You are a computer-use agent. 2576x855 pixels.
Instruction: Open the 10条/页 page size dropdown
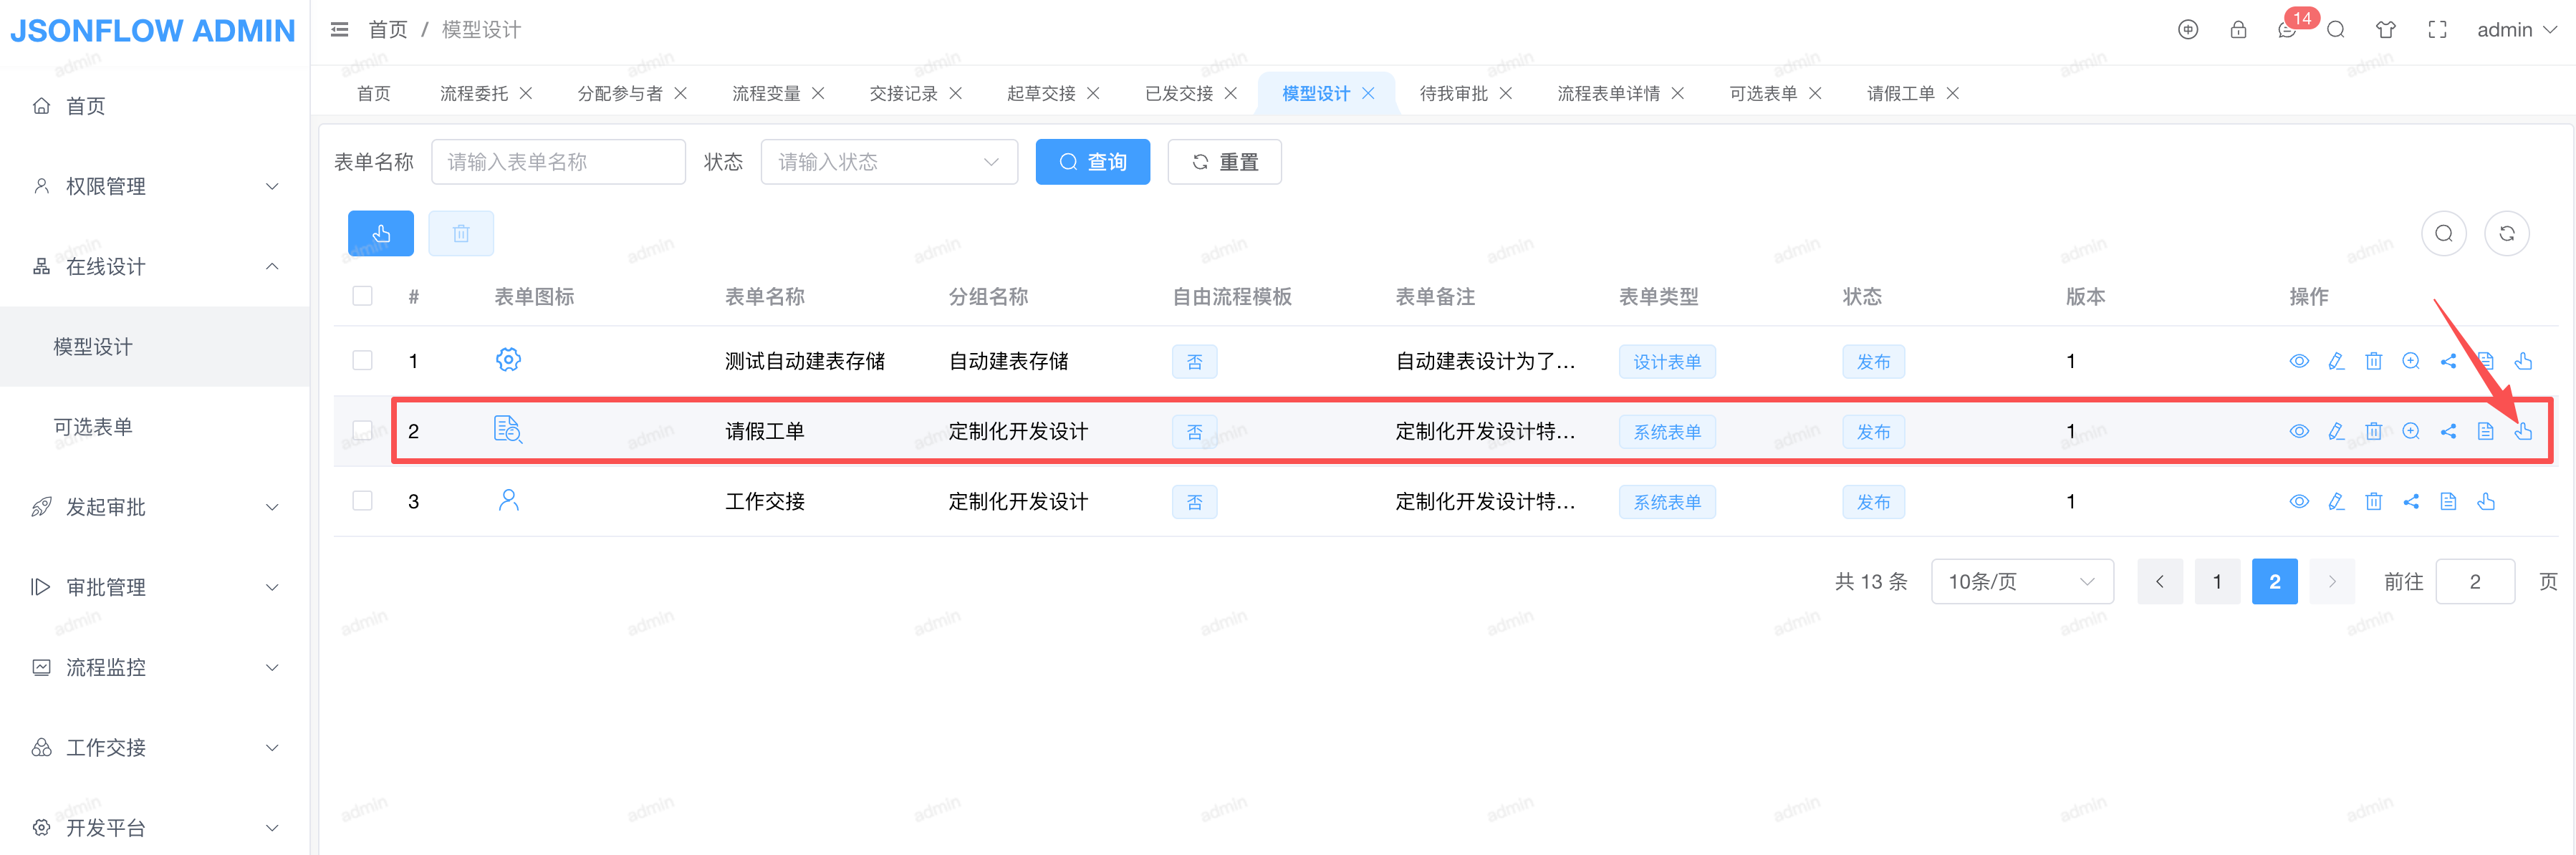[x=2021, y=581]
